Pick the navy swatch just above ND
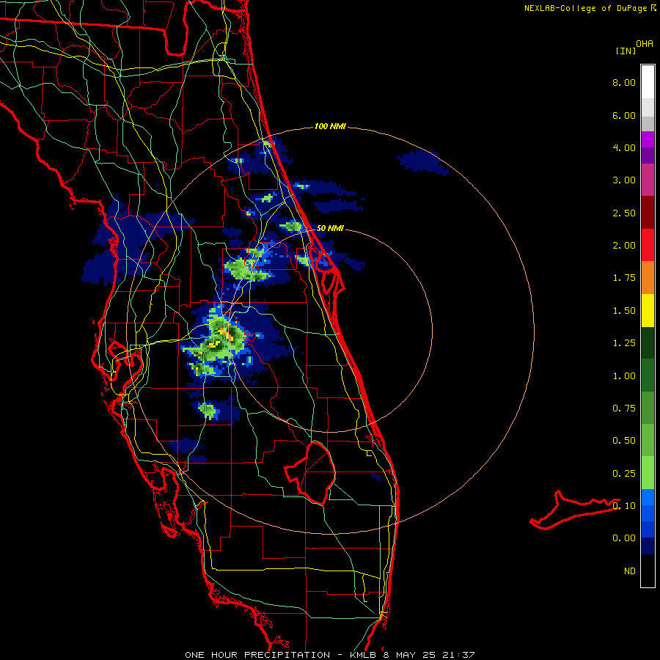Screen dimensions: 660x660 coord(648,546)
